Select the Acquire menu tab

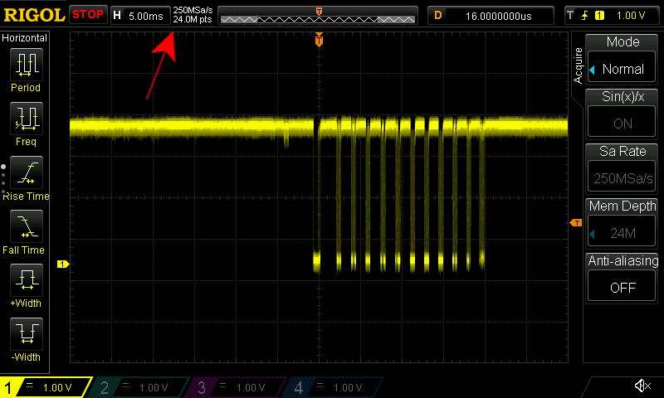[x=578, y=66]
